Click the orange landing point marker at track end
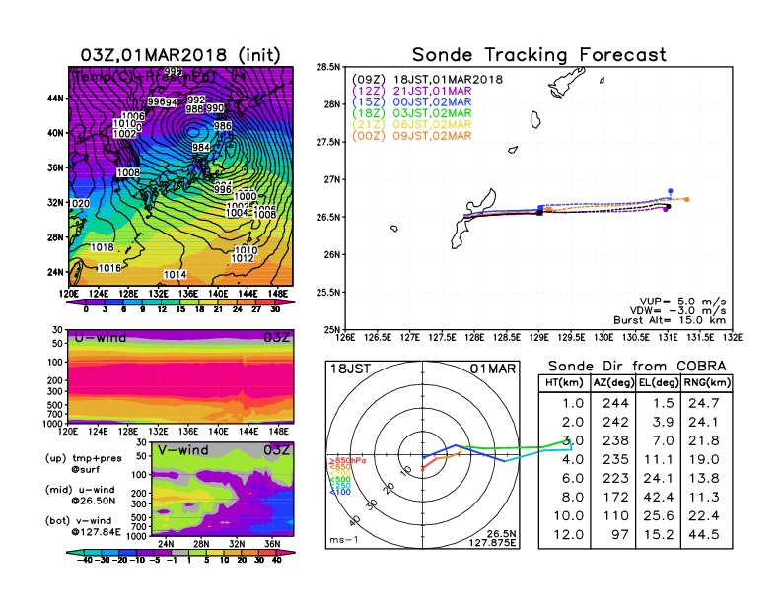Screen dimensions: 781x603 [686, 199]
